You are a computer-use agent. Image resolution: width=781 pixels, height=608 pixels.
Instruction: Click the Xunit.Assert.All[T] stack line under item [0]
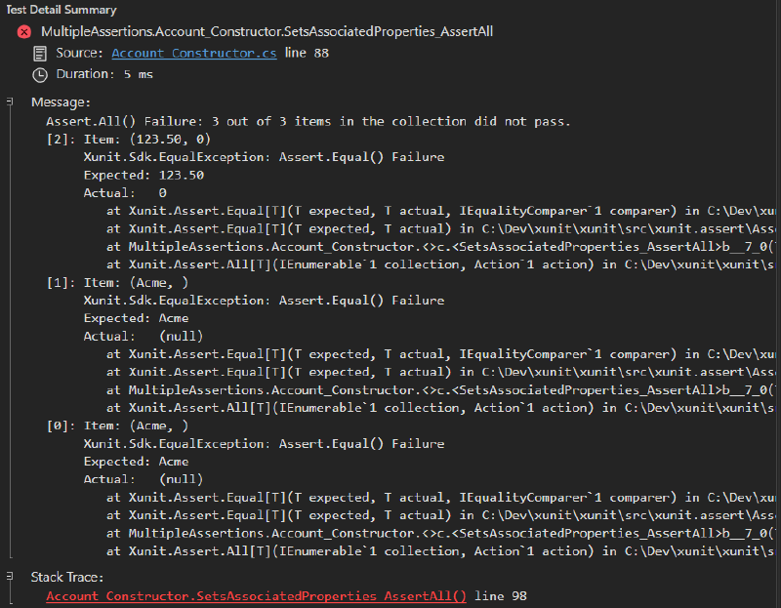(x=440, y=551)
